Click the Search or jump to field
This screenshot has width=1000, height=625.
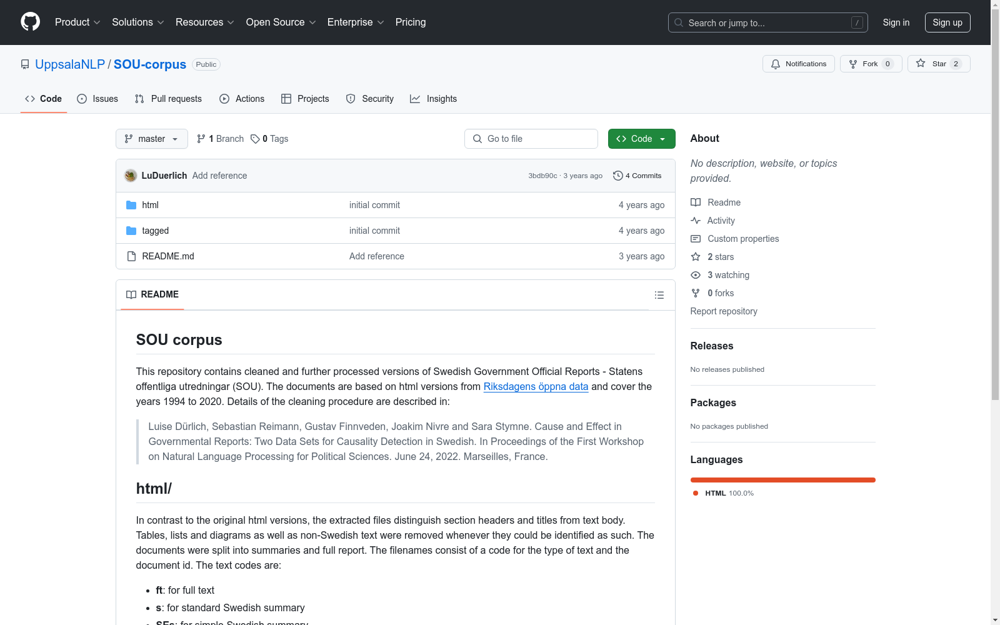tap(768, 22)
